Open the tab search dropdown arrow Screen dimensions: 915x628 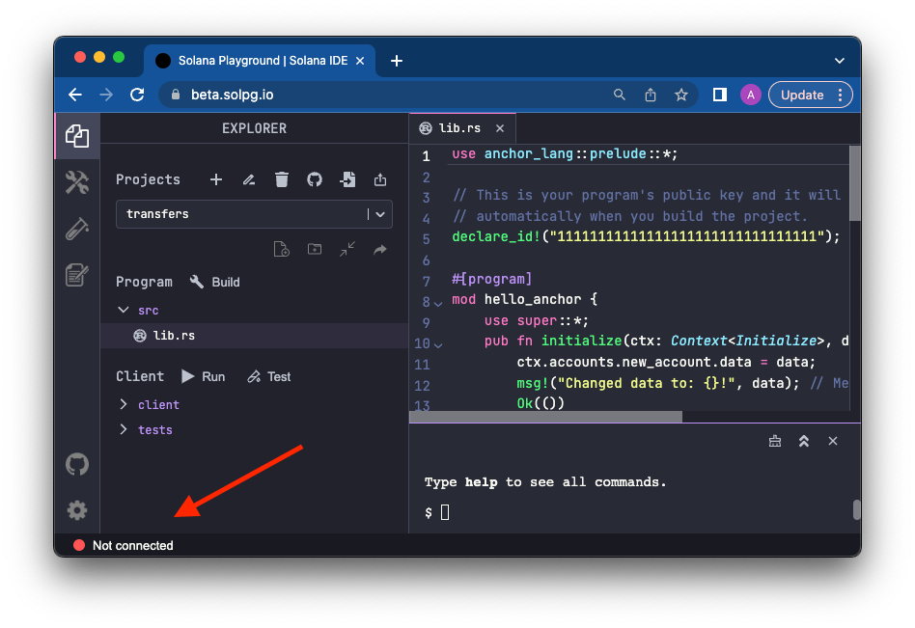pos(839,61)
